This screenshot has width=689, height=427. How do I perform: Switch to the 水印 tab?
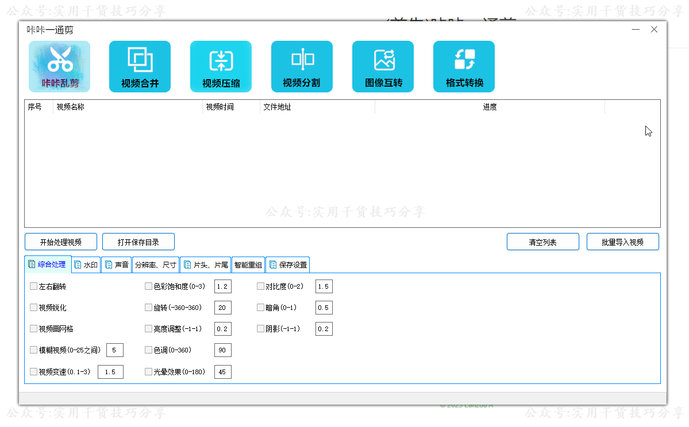[86, 265]
